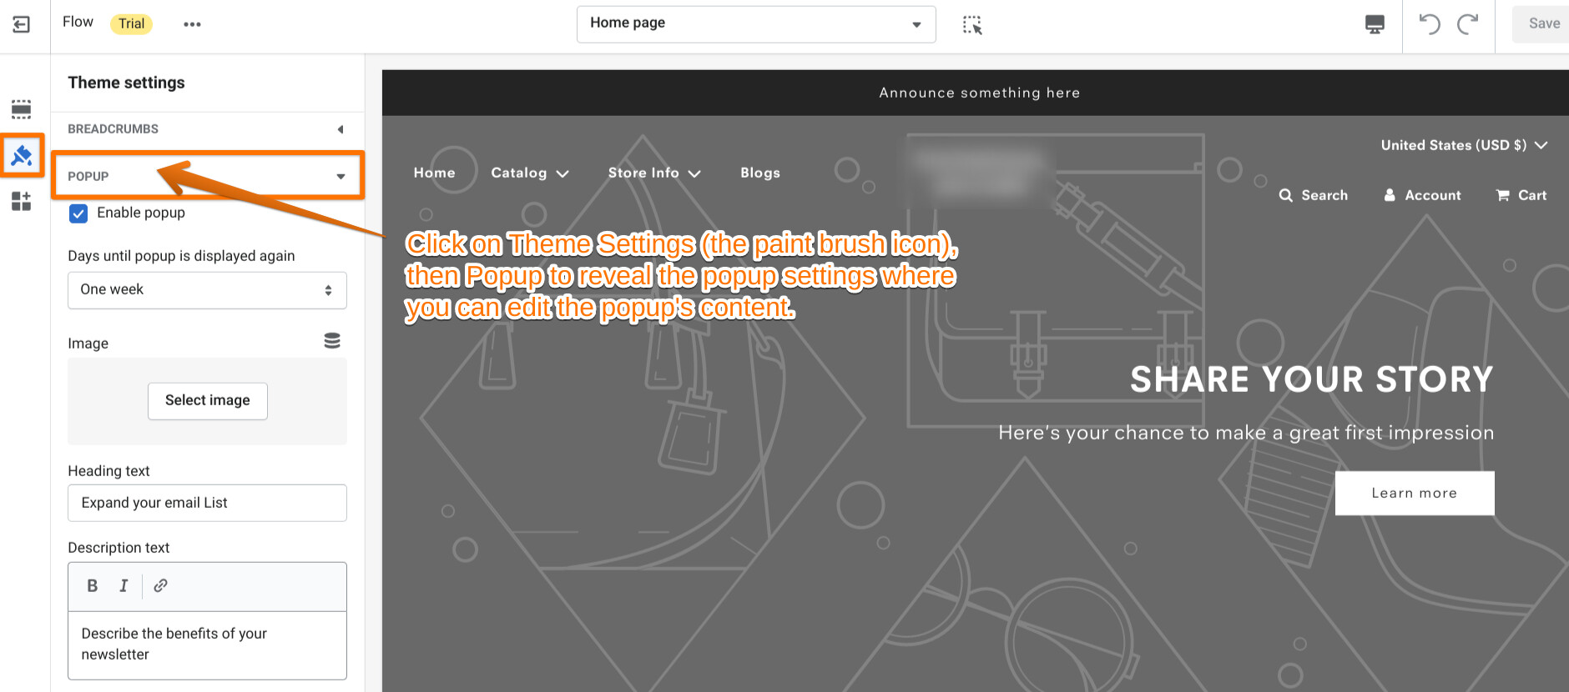Open the United States currency selector
Screen dimensions: 1569x692
[1464, 145]
